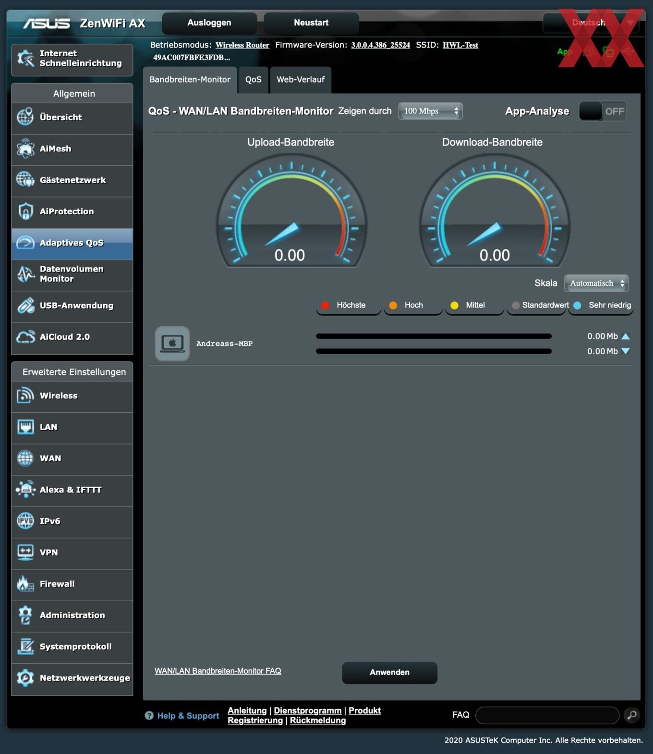
Task: Click the Help & Support question mark icon
Action: tap(149, 716)
